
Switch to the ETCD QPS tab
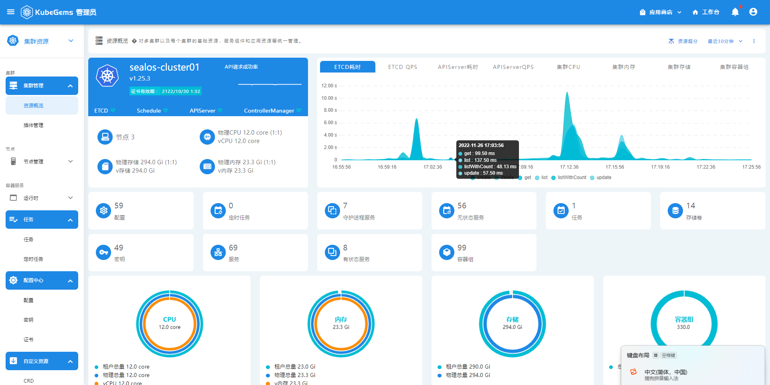click(x=403, y=67)
